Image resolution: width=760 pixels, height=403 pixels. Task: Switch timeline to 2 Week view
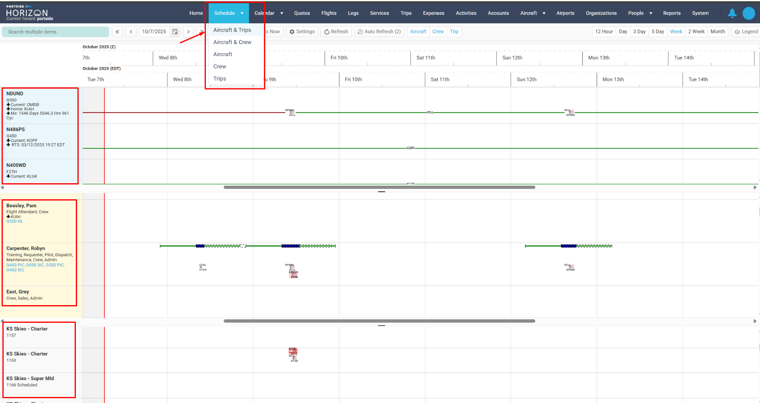coord(696,32)
